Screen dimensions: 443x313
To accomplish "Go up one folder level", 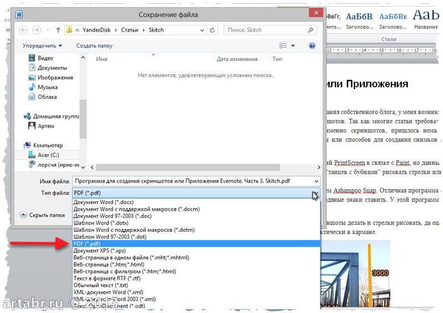I will [x=58, y=30].
